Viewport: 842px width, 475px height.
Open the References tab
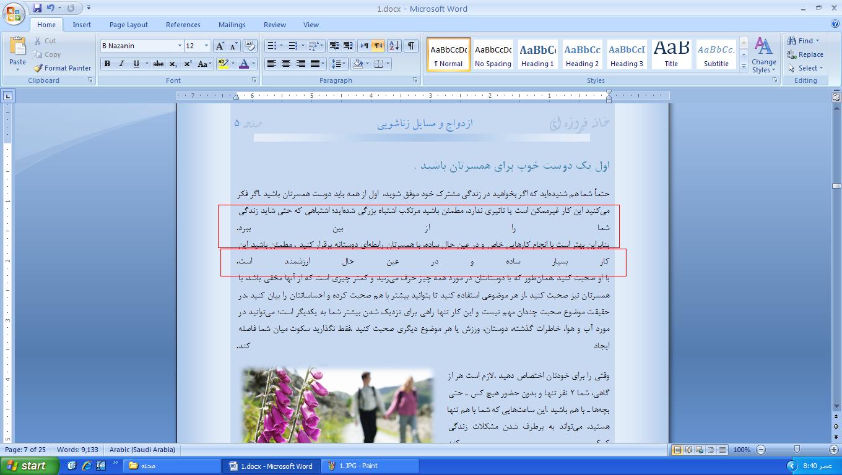[x=183, y=25]
